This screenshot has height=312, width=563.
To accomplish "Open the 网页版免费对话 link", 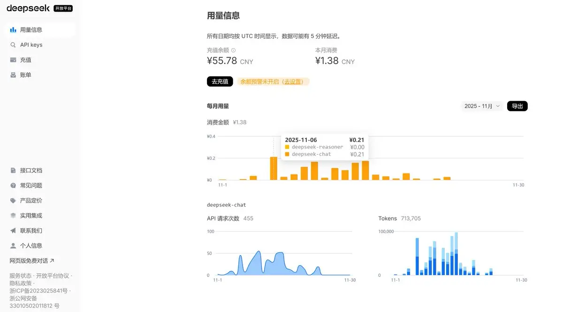I will [32, 260].
